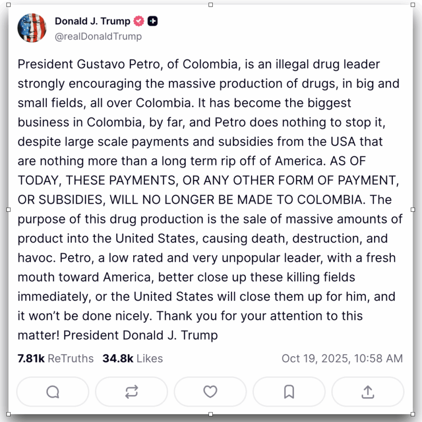This screenshot has width=422, height=422.
Task: View the 7.81k ReTruths list
Action: [56, 359]
